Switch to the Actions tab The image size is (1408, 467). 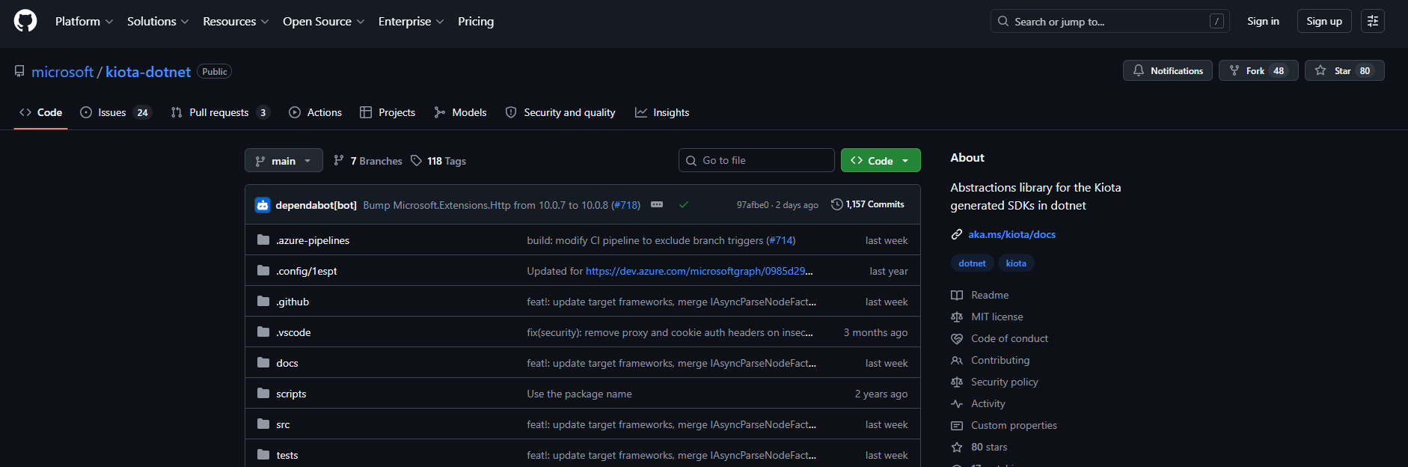pos(315,112)
